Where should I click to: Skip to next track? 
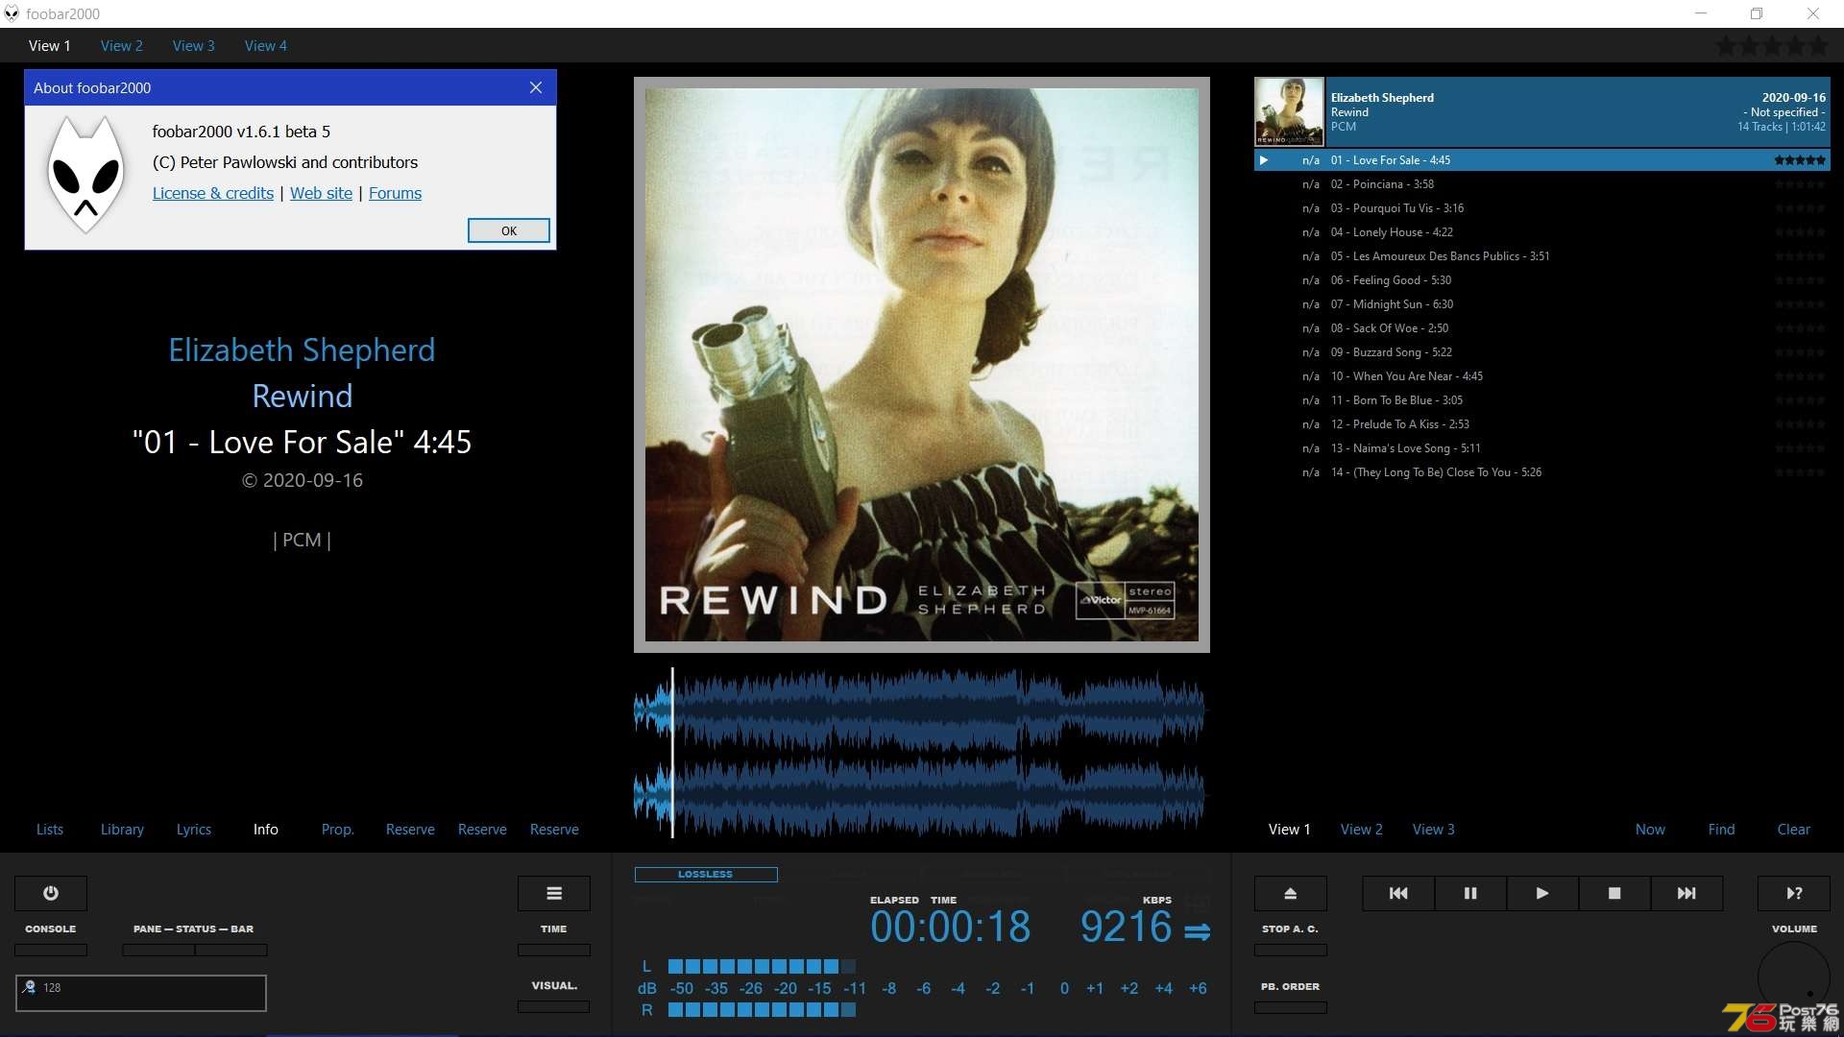coord(1686,893)
